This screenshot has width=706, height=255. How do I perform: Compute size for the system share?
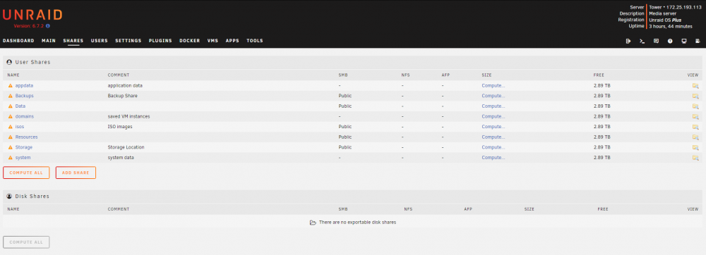[x=493, y=158]
